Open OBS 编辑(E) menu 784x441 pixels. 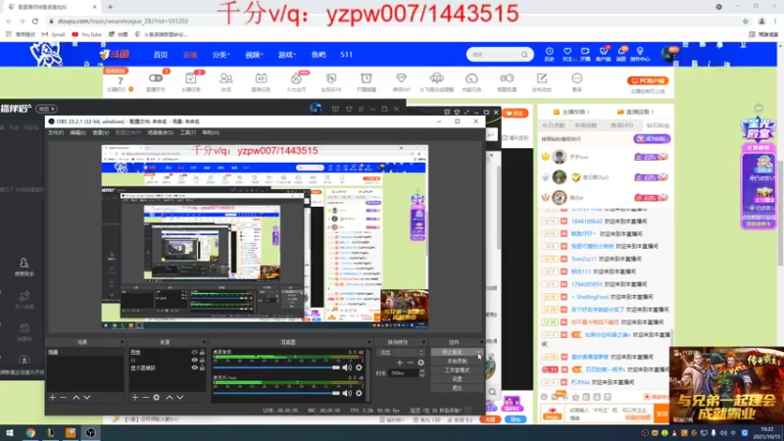tap(77, 132)
